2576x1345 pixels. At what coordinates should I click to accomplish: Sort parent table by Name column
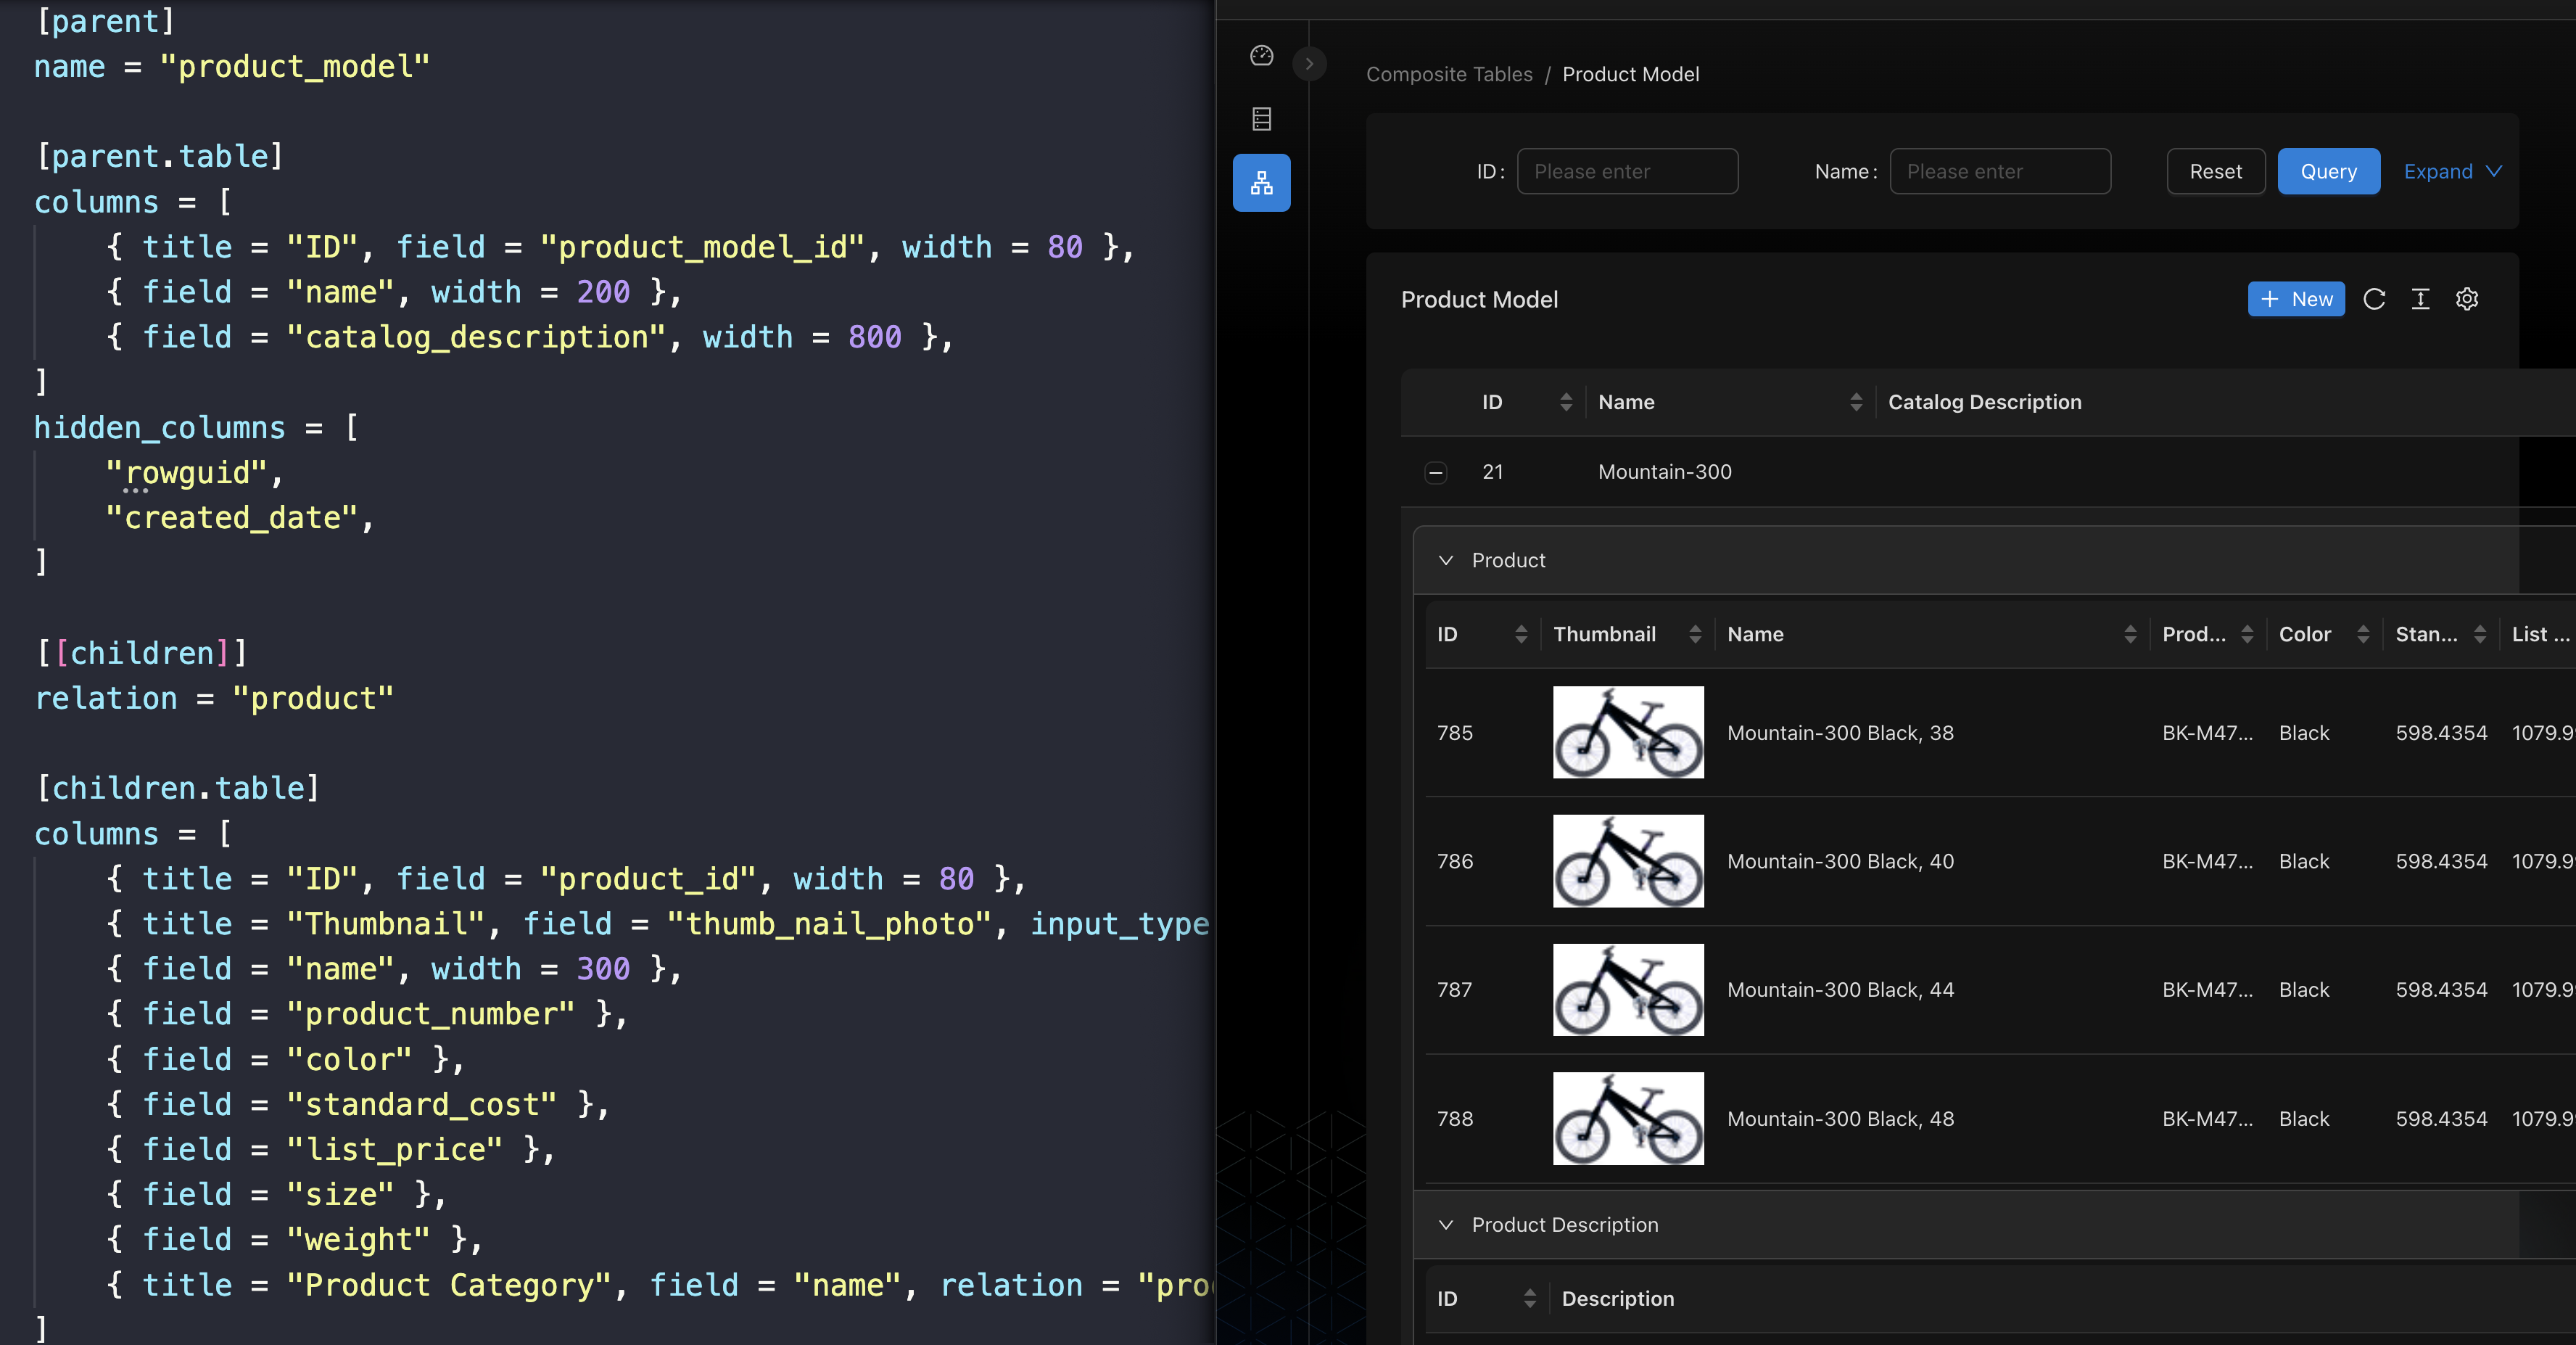pyautogui.click(x=1855, y=402)
